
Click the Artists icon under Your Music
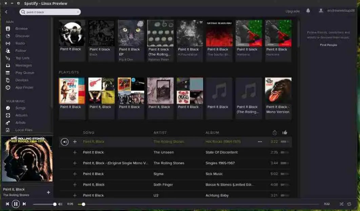[8, 122]
